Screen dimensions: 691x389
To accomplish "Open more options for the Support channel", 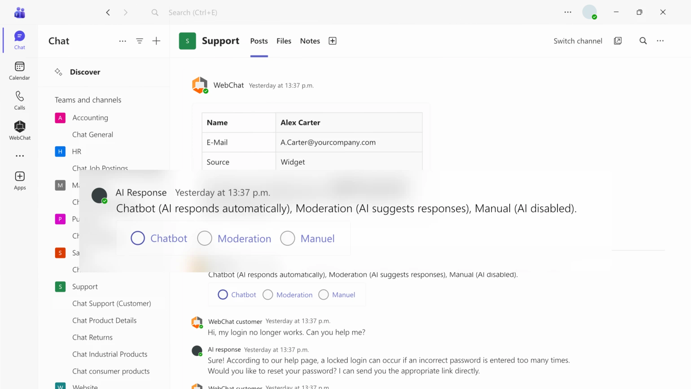I will (x=660, y=40).
